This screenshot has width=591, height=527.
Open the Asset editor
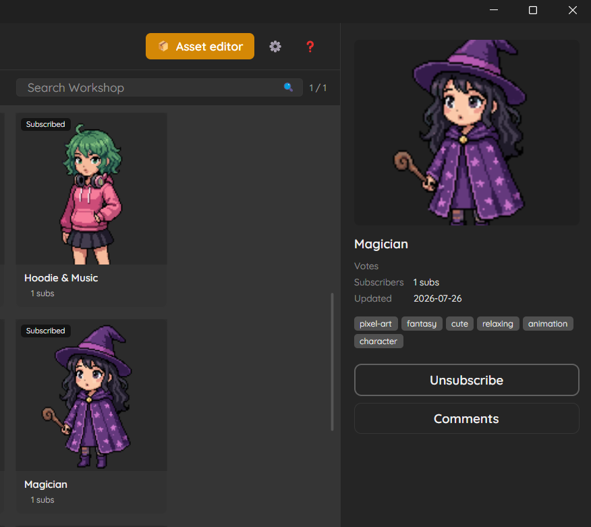[x=200, y=47]
